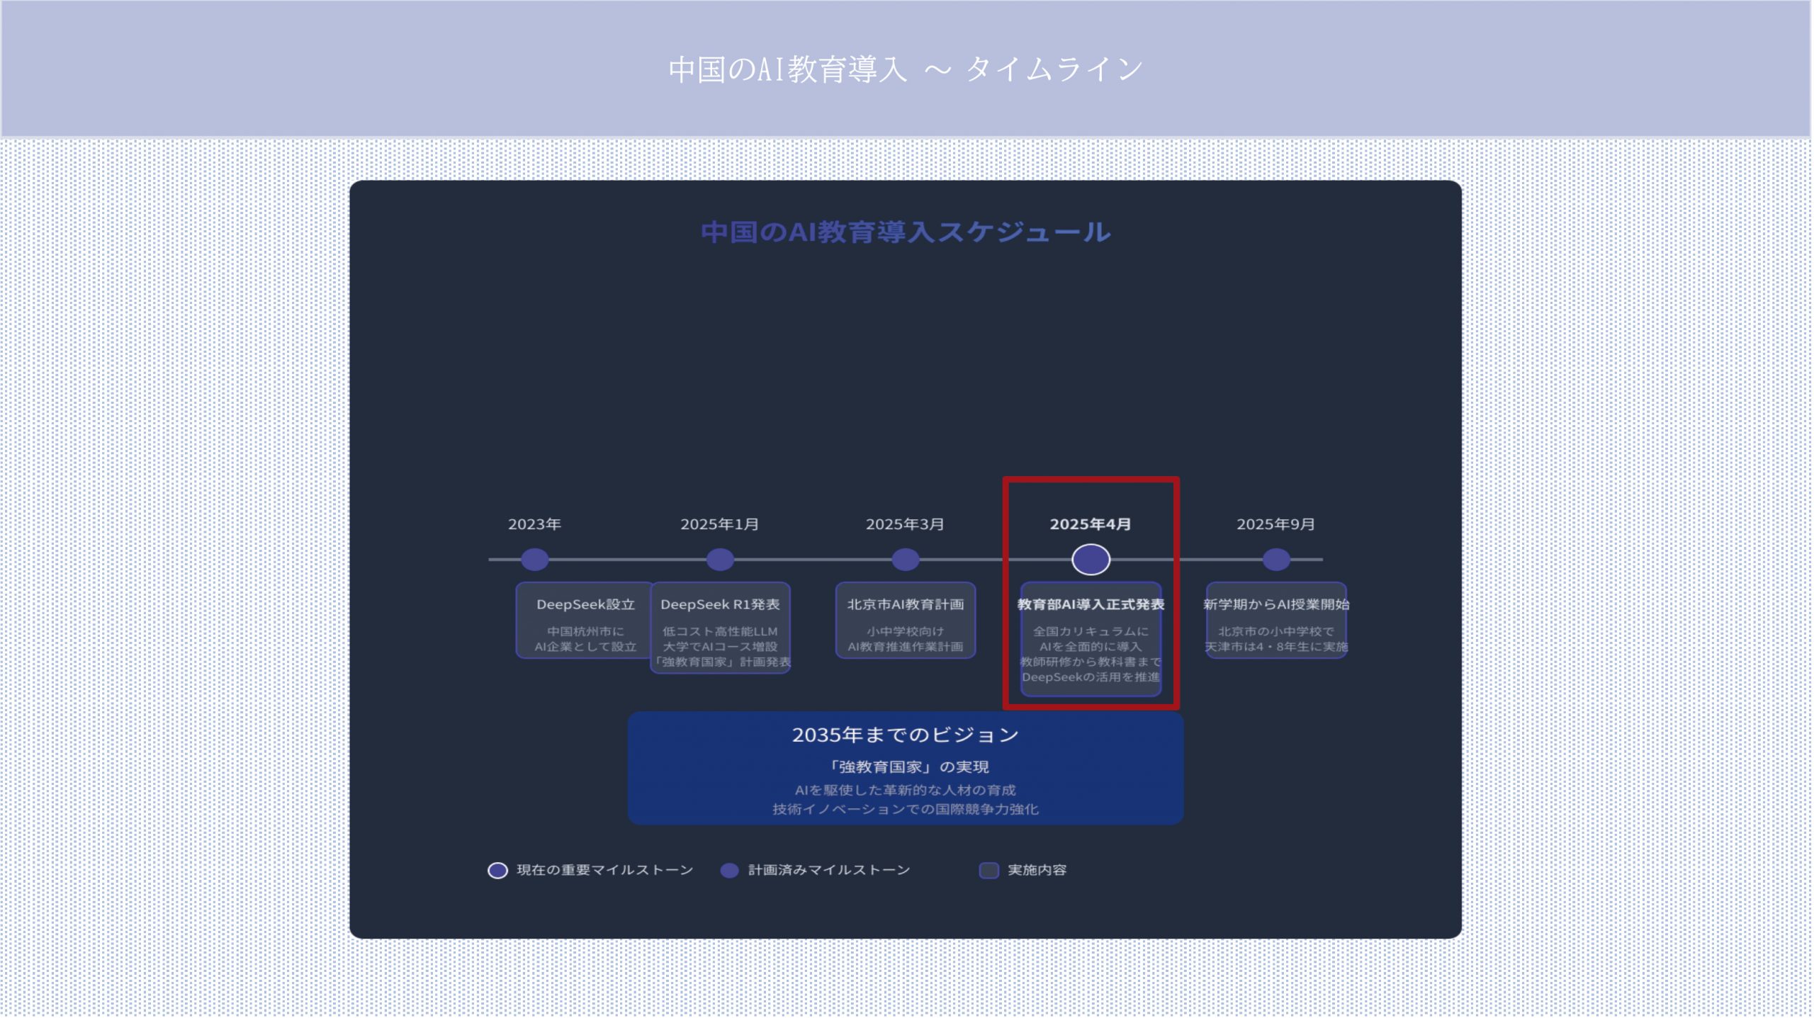Click the highlighted 2025年4月 milestone circle
1814x1018 pixels.
[1091, 560]
